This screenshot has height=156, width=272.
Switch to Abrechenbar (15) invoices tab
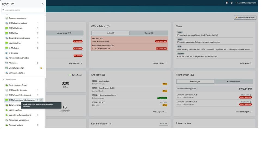pyautogui.click(x=234, y=81)
